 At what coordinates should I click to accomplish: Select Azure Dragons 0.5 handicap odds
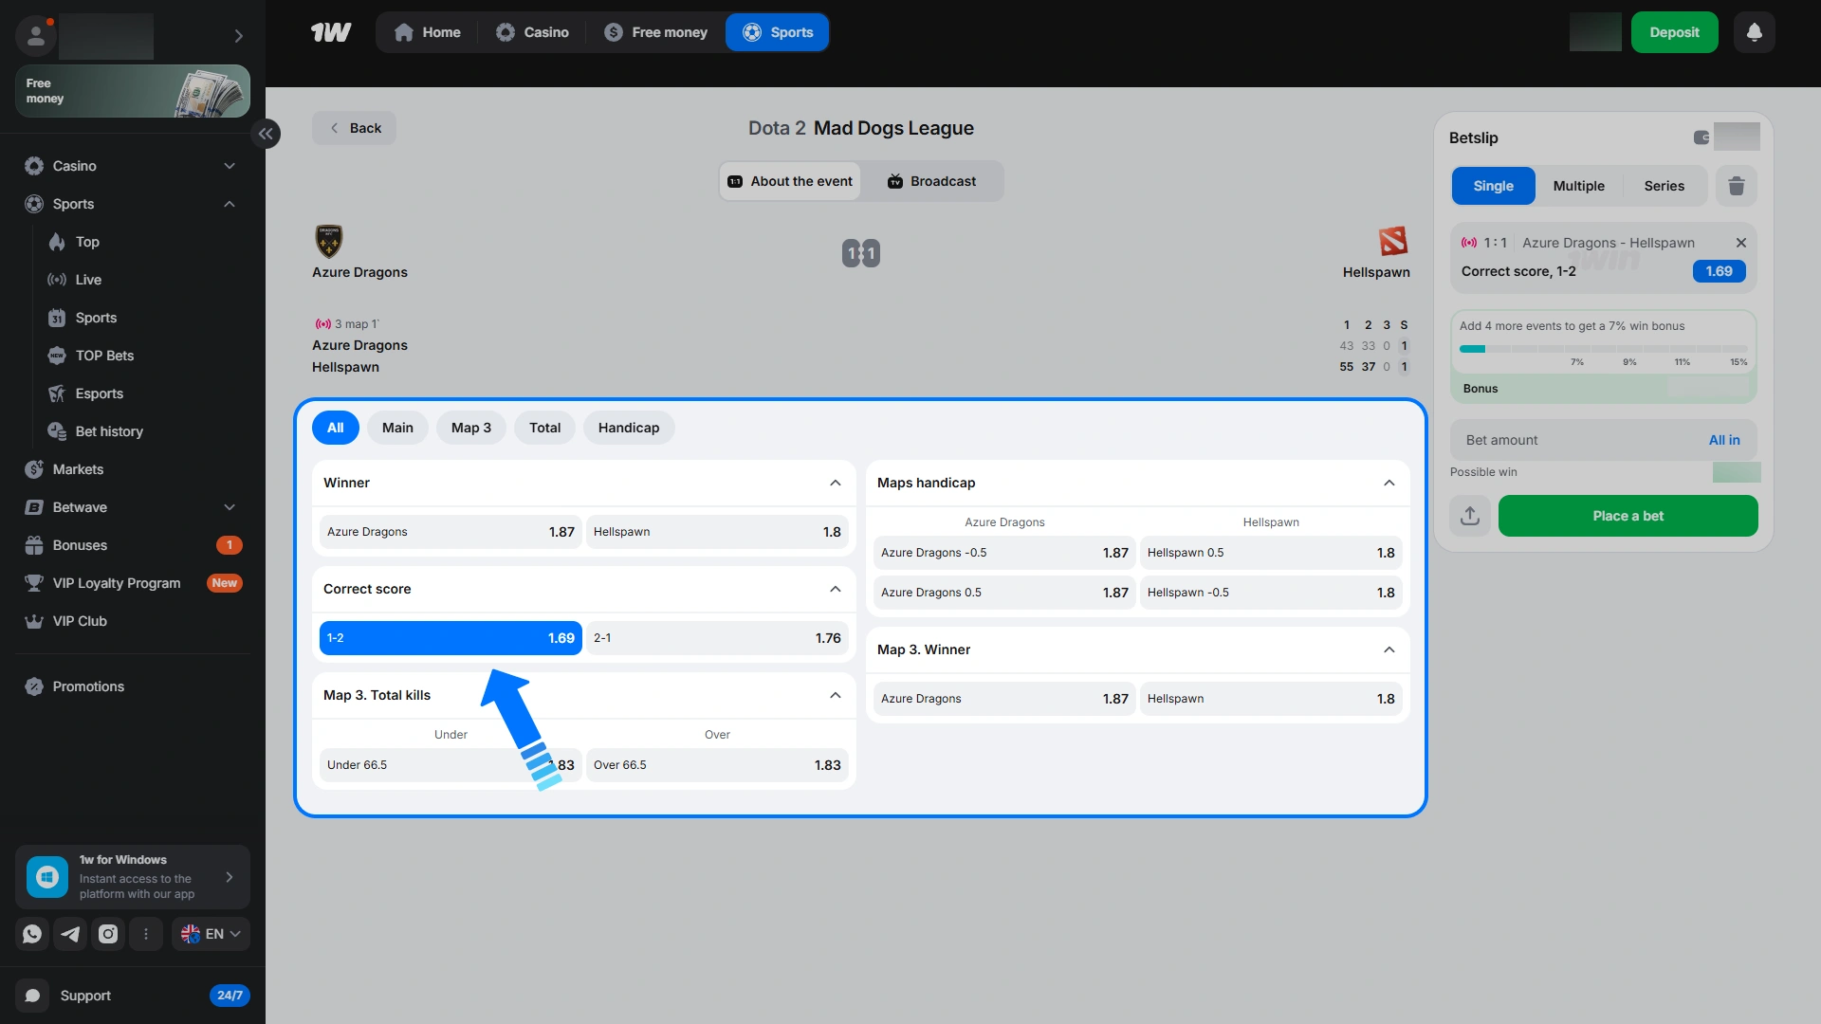point(1004,593)
